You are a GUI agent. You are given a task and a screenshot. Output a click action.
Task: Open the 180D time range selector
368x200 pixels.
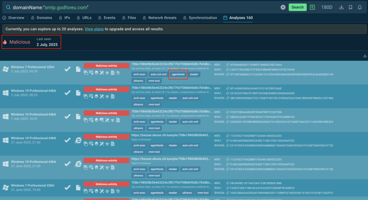327,7
